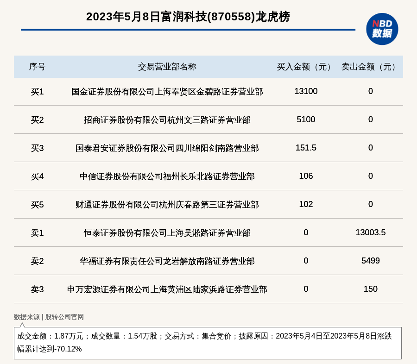The image size is (417, 364).
Task: Click the 卖出金额 0 in 买2 row
Action: [371, 119]
